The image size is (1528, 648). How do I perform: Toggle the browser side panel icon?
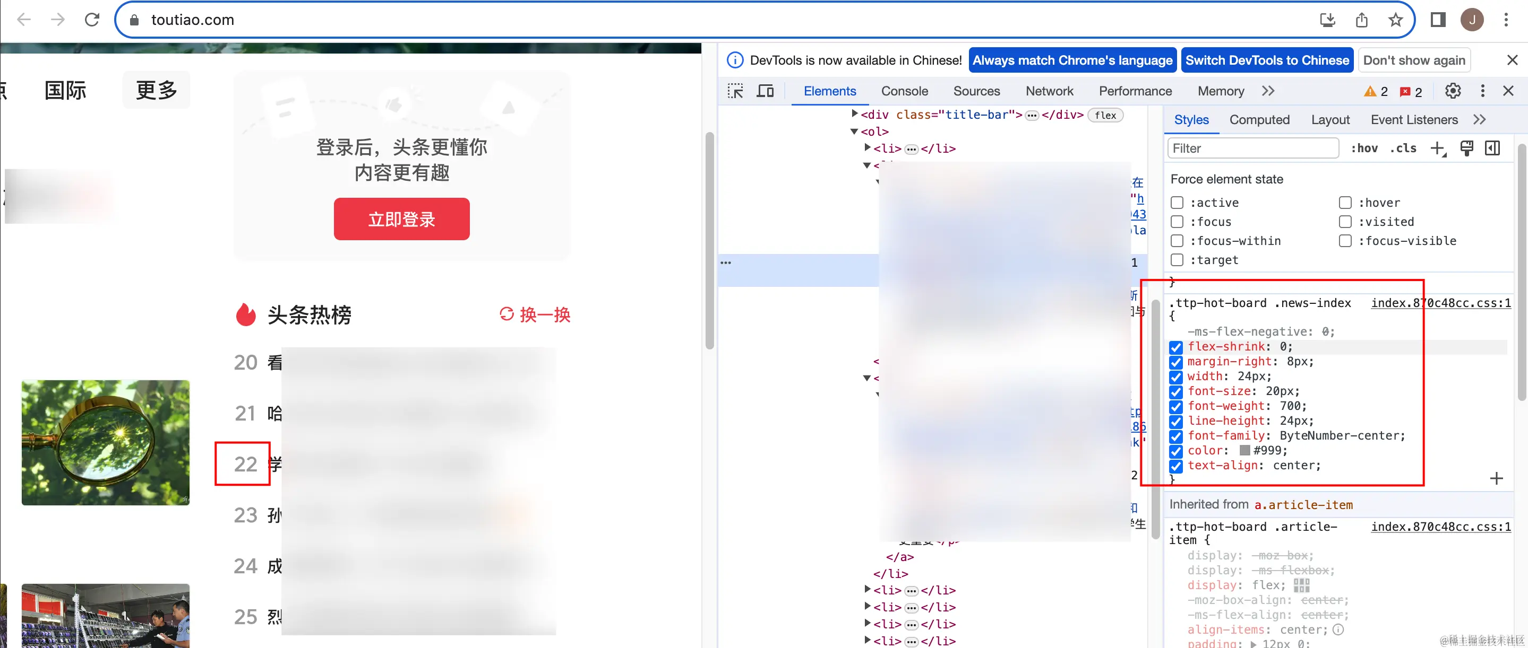(x=1438, y=20)
